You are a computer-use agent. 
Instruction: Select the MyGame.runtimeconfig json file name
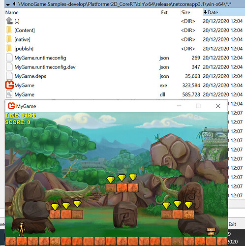point(40,58)
